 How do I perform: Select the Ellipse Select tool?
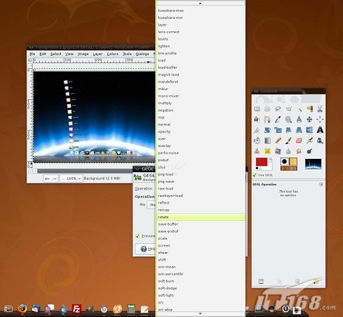point(267,109)
